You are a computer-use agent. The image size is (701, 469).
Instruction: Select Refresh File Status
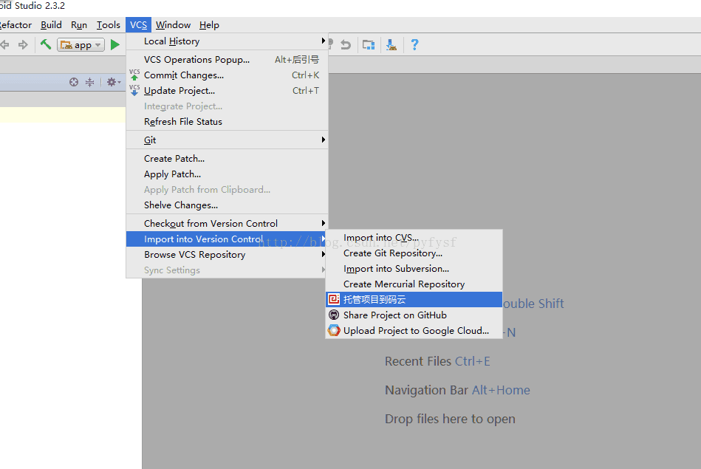point(227,122)
